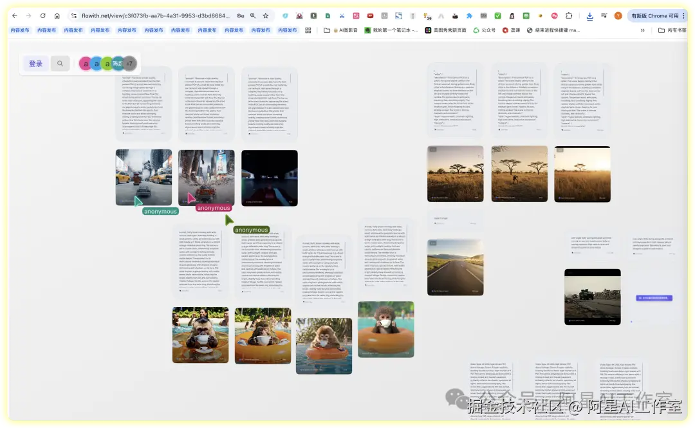Click the flowith.net URL in address bar
This screenshot has width=695, height=428.
(156, 15)
